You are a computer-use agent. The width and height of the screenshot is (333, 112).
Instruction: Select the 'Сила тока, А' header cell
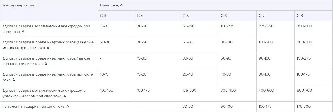tap(215, 5)
